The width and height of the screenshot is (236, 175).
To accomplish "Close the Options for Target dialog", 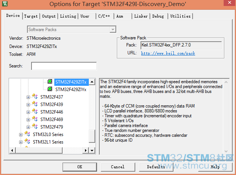I will 230,3.
